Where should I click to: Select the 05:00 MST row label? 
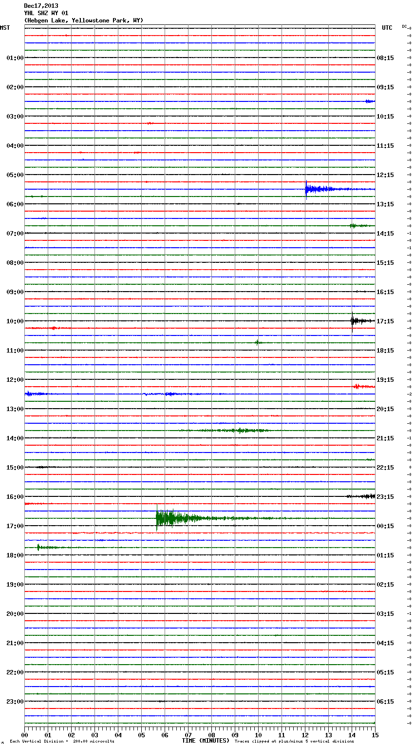point(15,175)
